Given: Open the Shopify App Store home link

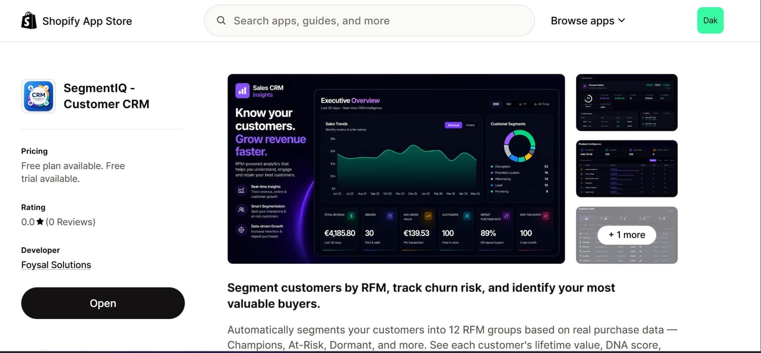Looking at the screenshot, I should [x=77, y=21].
